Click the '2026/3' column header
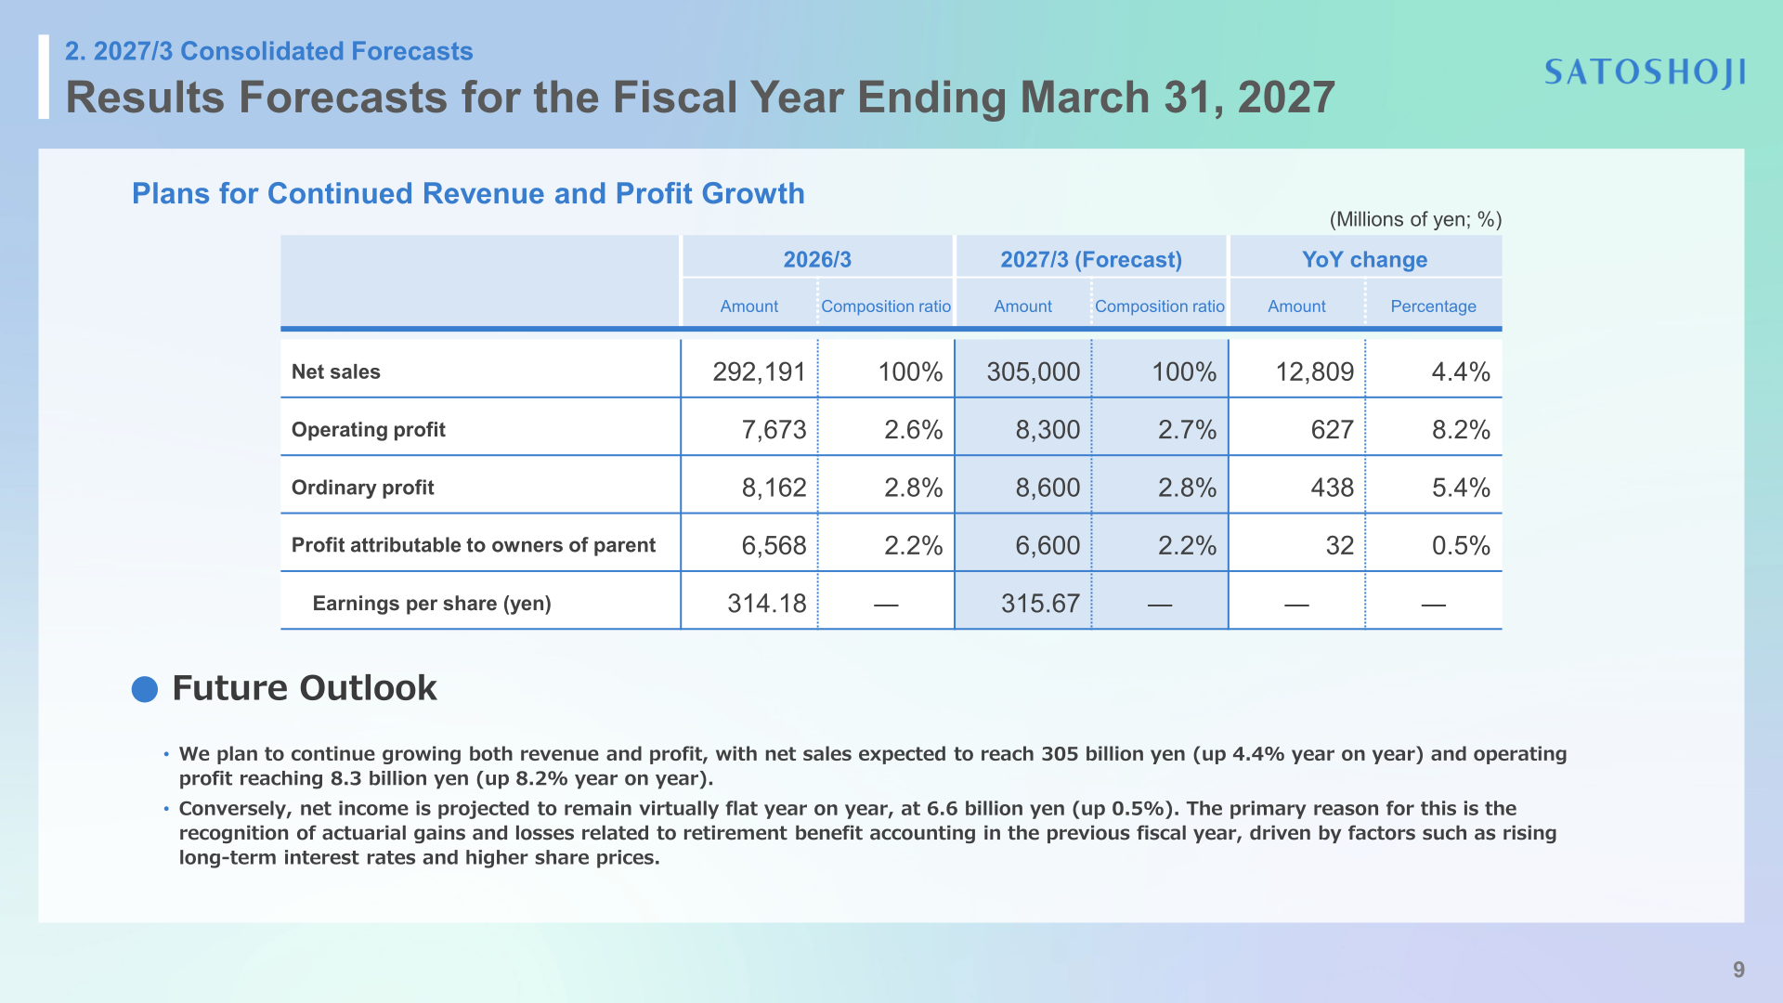1783x1003 pixels. point(817,259)
